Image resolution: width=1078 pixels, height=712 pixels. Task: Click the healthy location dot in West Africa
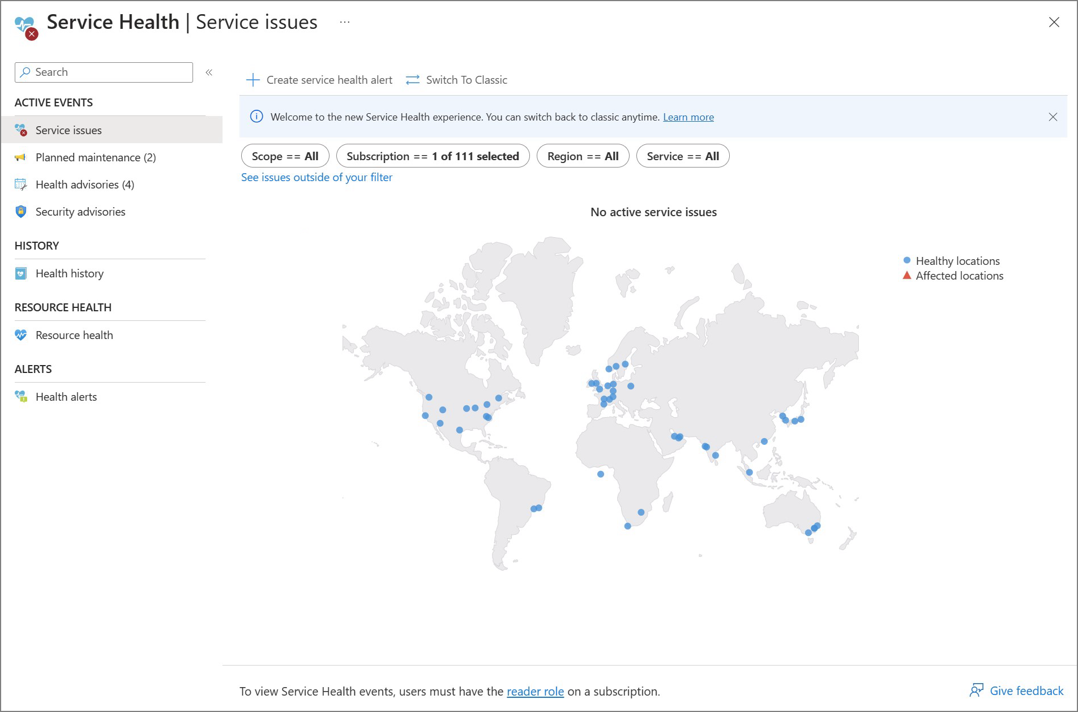coord(601,474)
